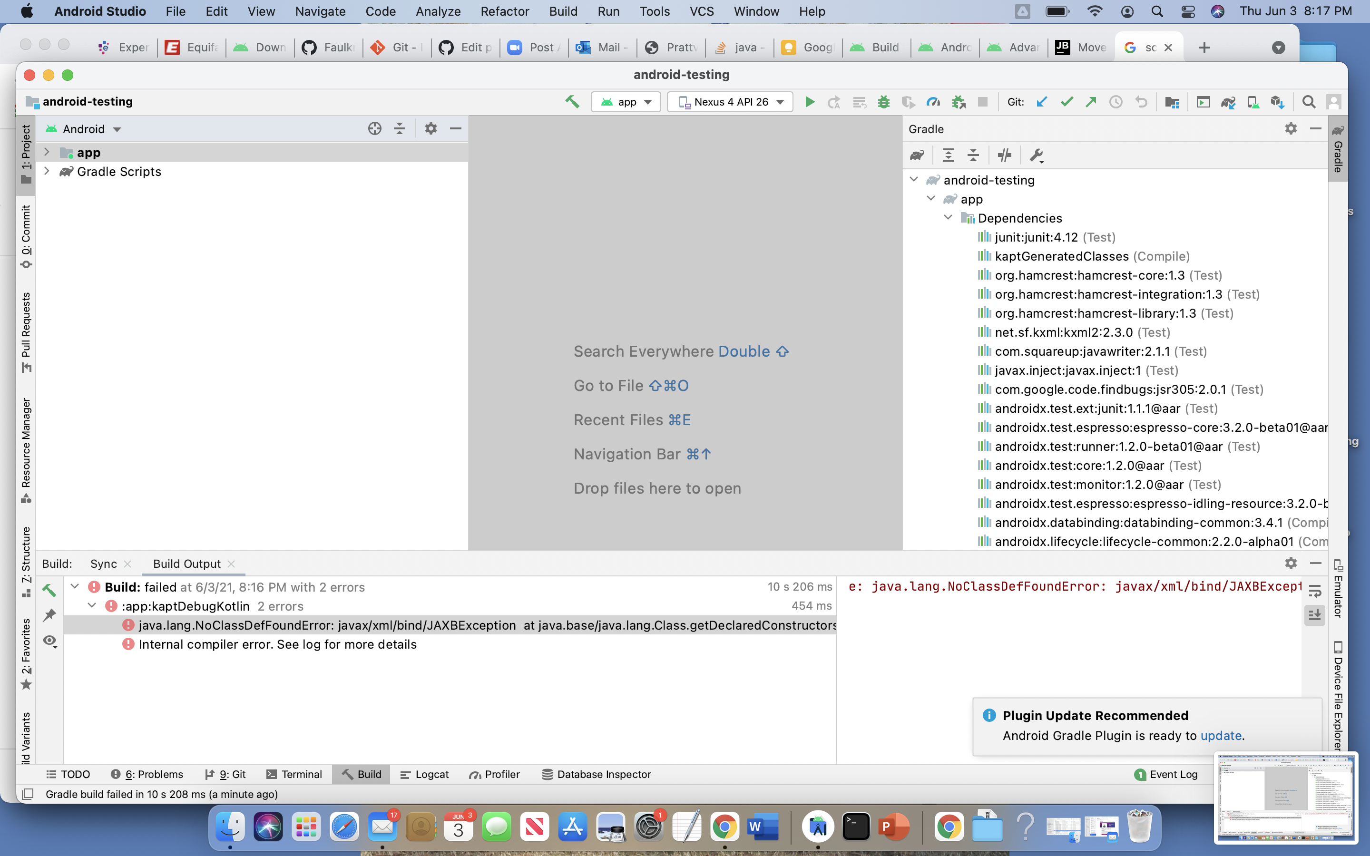Select the Internal compiler error row

450,644
